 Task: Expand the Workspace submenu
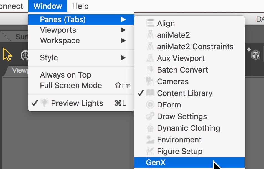[60, 40]
